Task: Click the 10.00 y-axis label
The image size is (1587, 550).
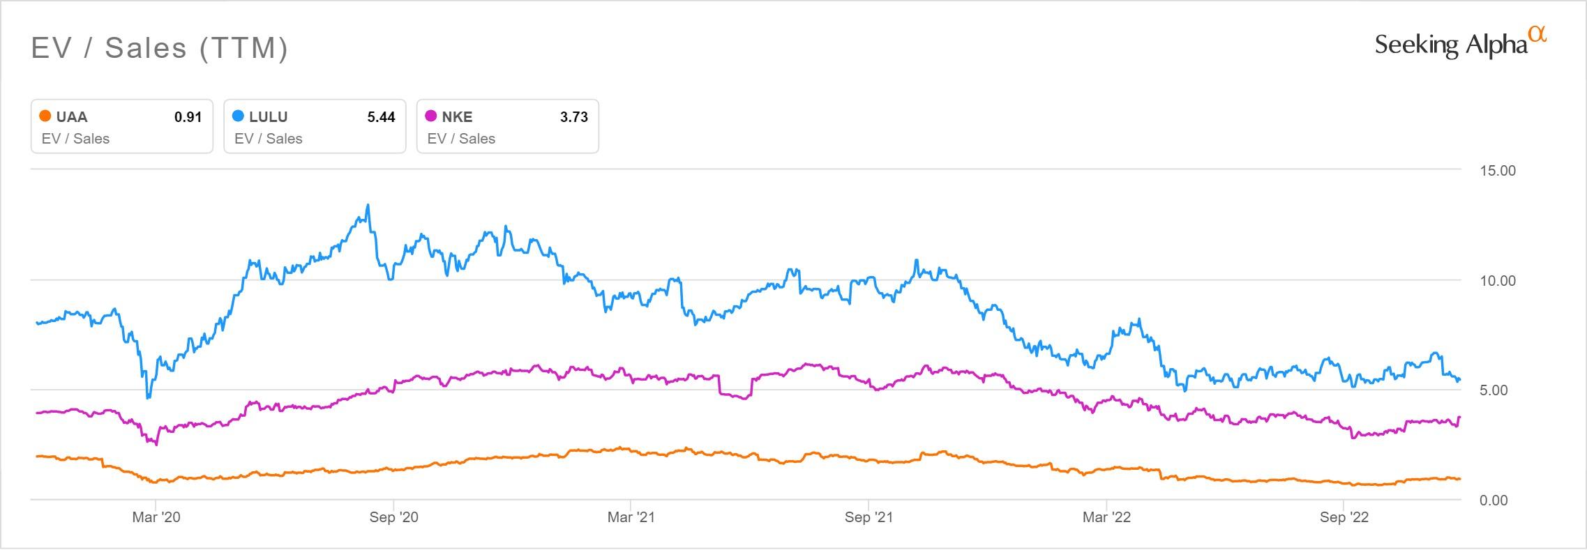Action: coord(1497,281)
